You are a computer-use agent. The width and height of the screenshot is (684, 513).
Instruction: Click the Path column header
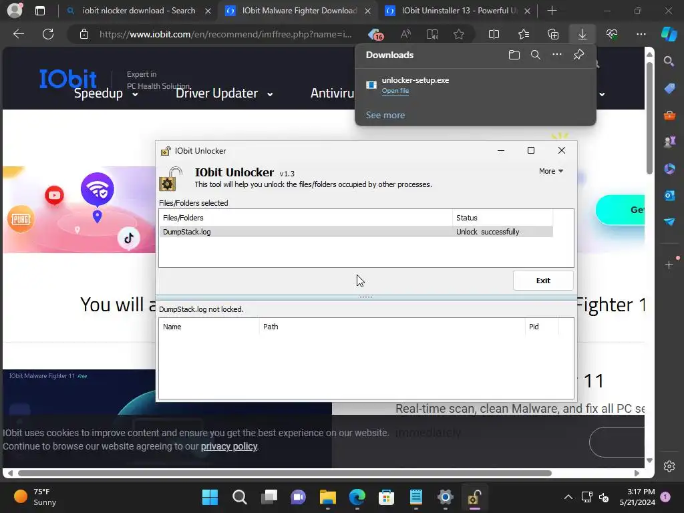391,327
